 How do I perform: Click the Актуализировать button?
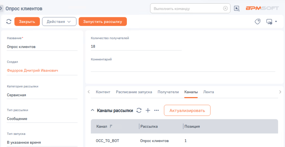(187, 110)
